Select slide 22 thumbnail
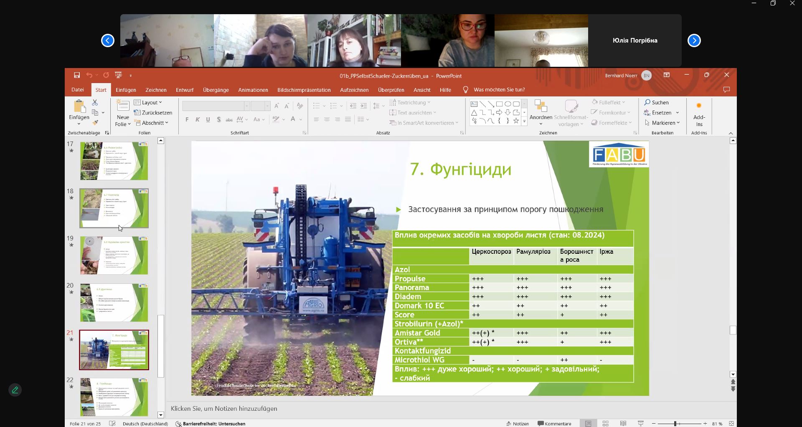Image resolution: width=802 pixels, height=427 pixels. [x=114, y=397]
